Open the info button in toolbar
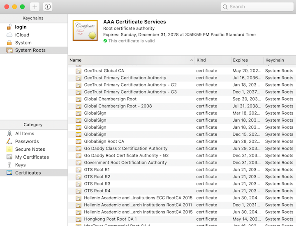 [x=48, y=7]
